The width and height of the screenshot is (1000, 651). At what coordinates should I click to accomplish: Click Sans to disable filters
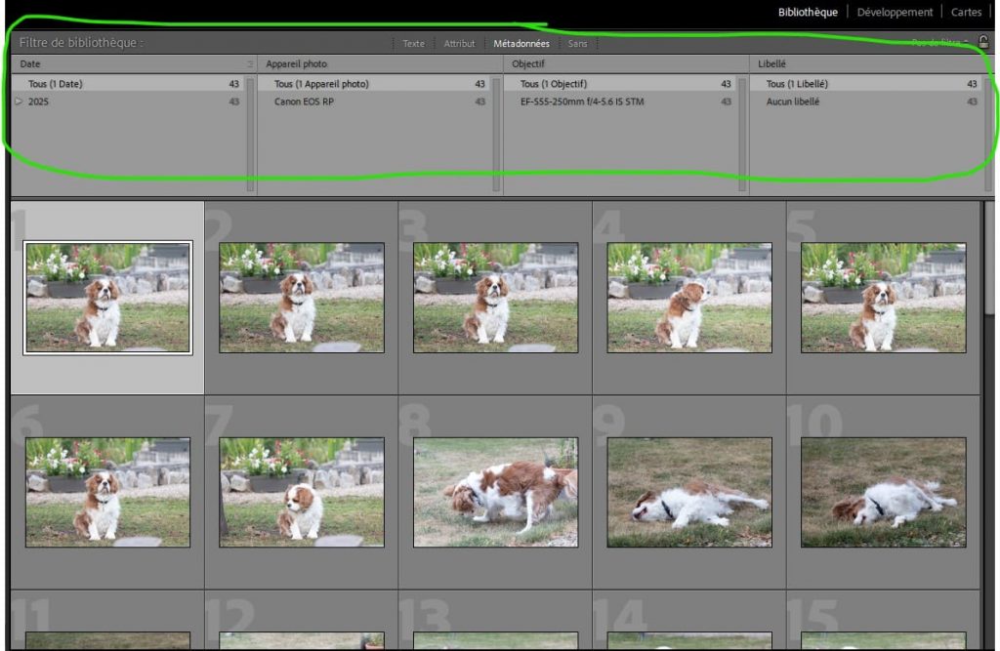[578, 43]
